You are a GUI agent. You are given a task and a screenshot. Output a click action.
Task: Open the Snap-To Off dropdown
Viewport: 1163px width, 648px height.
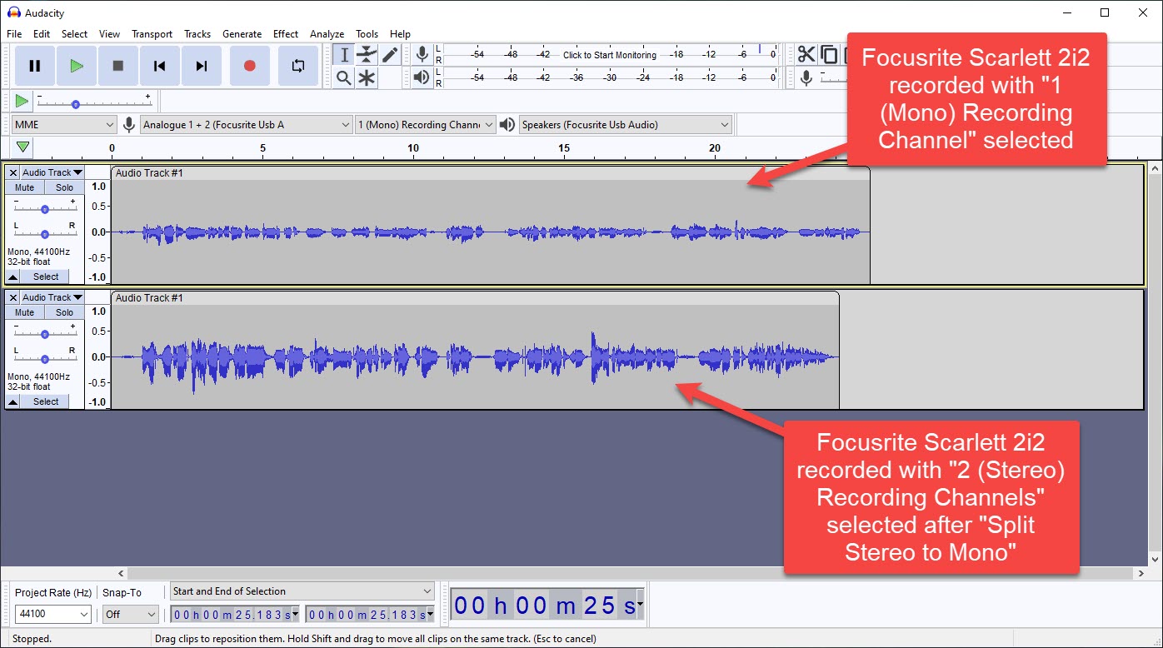tap(130, 614)
